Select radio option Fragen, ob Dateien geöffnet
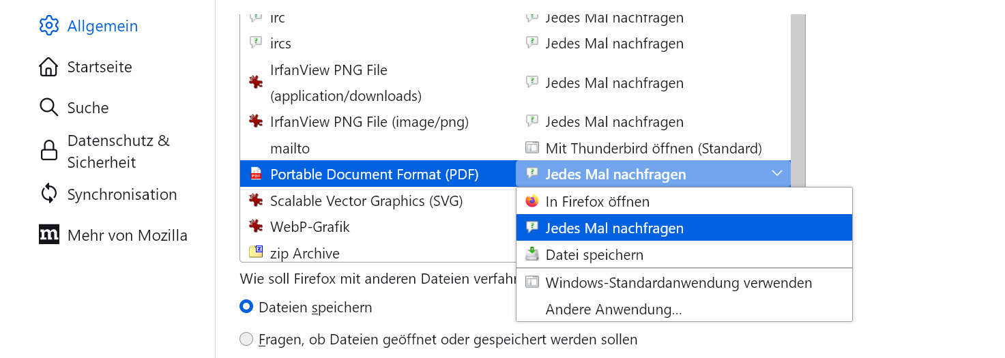 (x=246, y=339)
